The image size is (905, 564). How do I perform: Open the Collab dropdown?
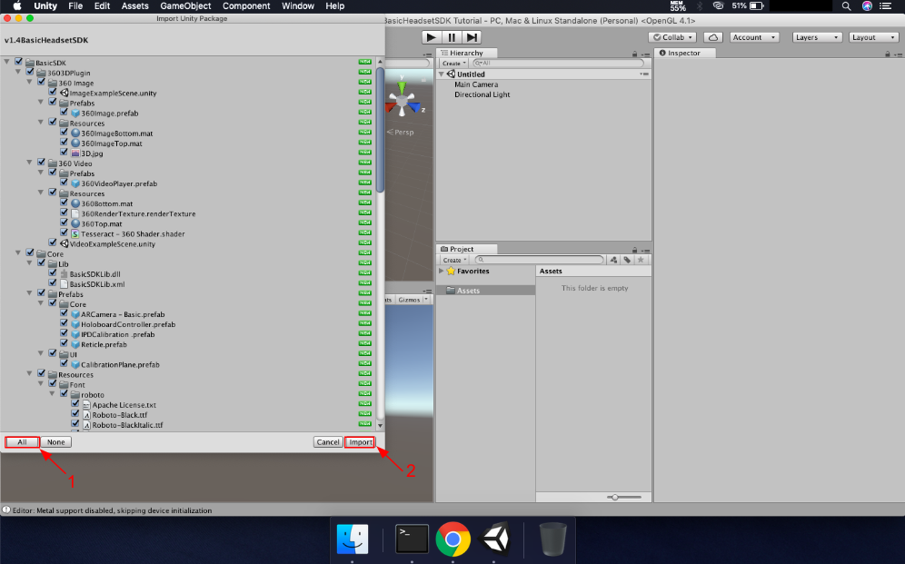click(x=673, y=37)
